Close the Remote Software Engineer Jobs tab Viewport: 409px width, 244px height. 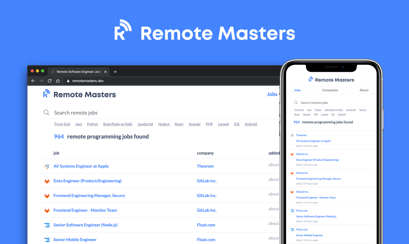point(105,72)
